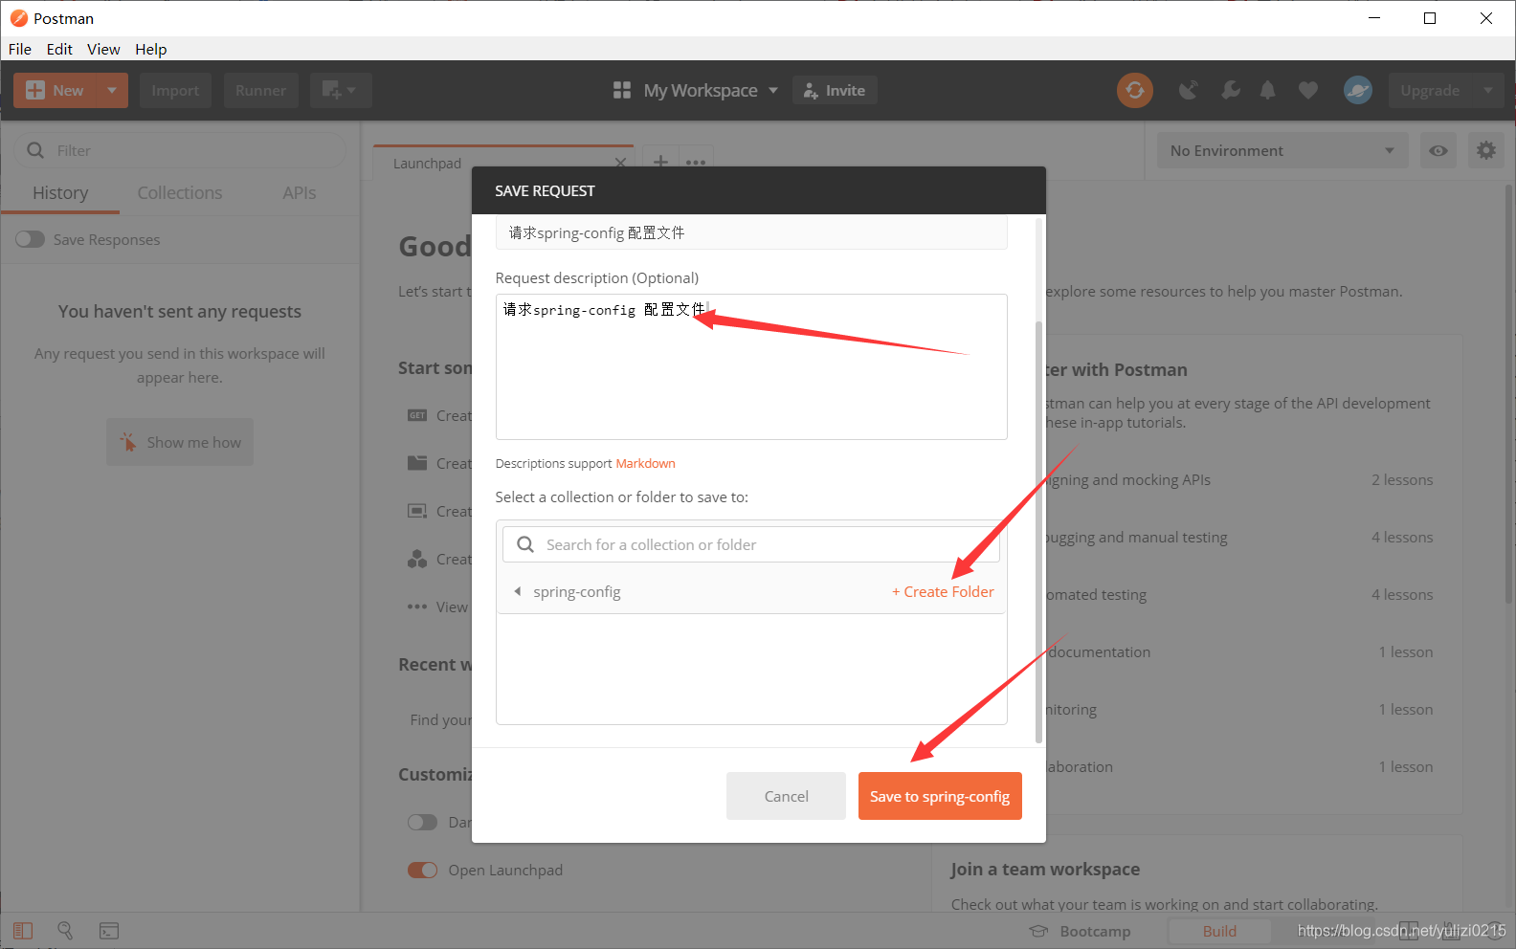Viewport: 1516px width, 949px height.
Task: Open the user avatar planet icon
Action: tap(1357, 90)
